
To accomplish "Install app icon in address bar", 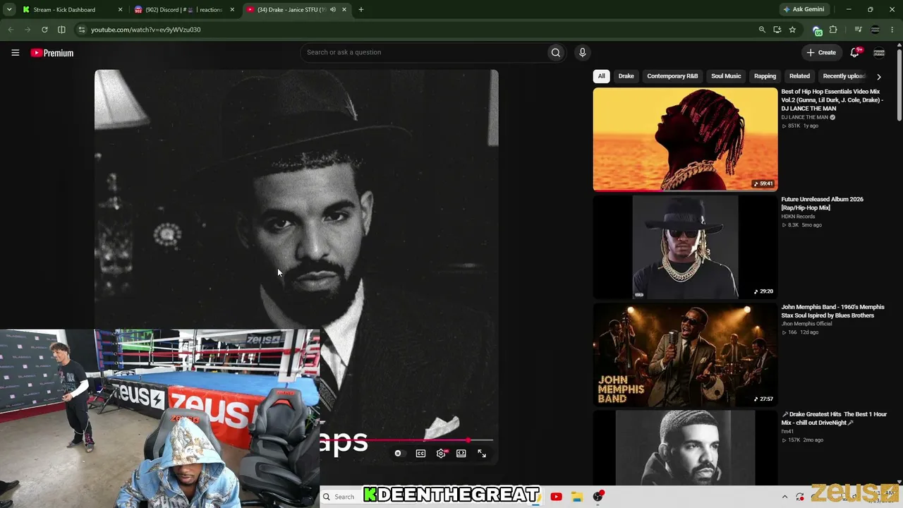I will pyautogui.click(x=777, y=30).
